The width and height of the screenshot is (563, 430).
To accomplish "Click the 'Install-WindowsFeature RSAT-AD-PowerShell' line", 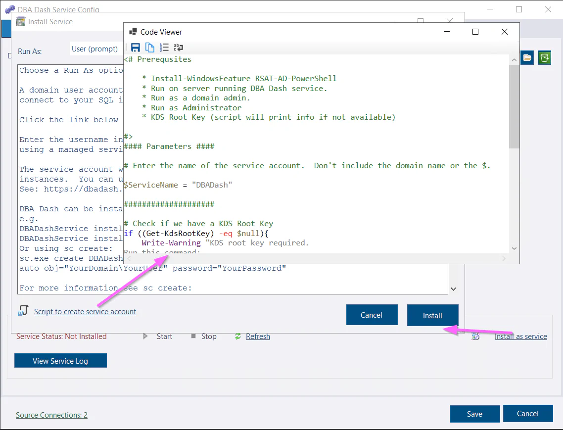I will tap(239, 78).
